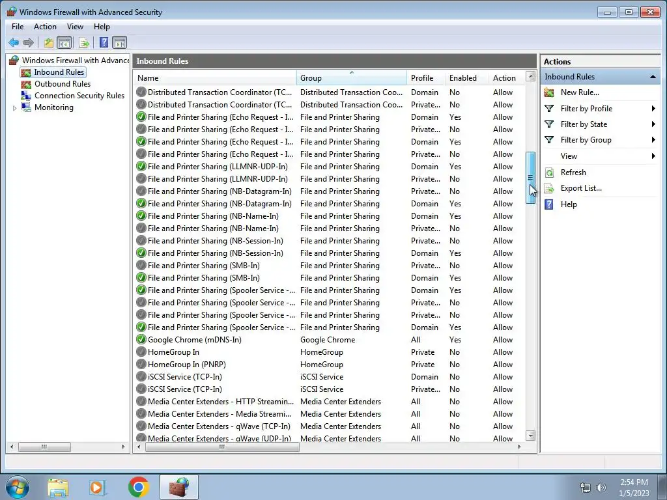This screenshot has width=667, height=500.
Task: Click the rule list horizontal scrollbar thumb
Action: [x=222, y=447]
